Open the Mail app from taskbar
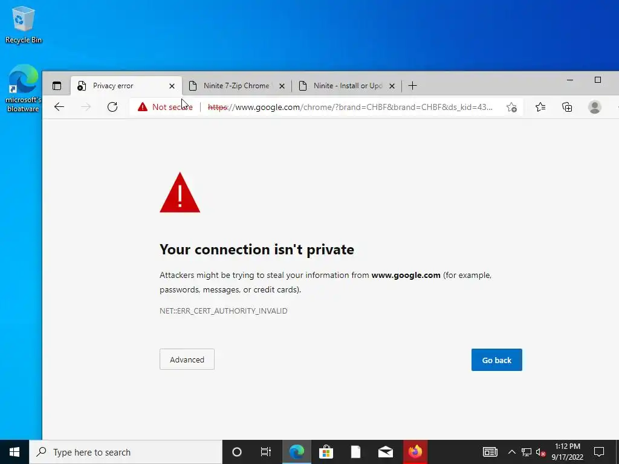This screenshot has width=619, height=464. (385, 452)
